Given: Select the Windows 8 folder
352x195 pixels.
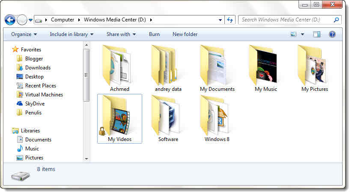Looking at the screenshot, I should tap(217, 119).
